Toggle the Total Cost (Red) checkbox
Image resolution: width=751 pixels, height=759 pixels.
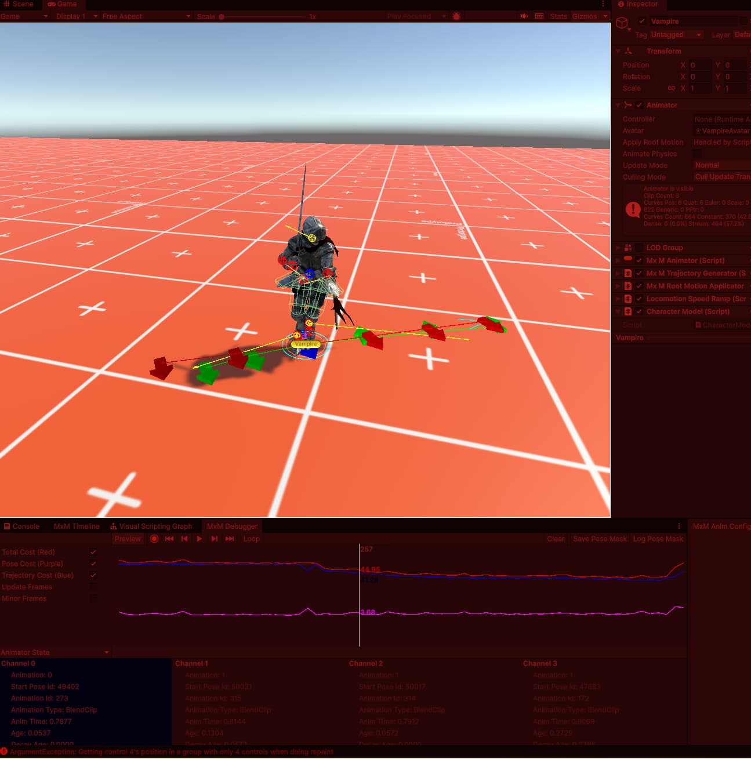click(93, 552)
